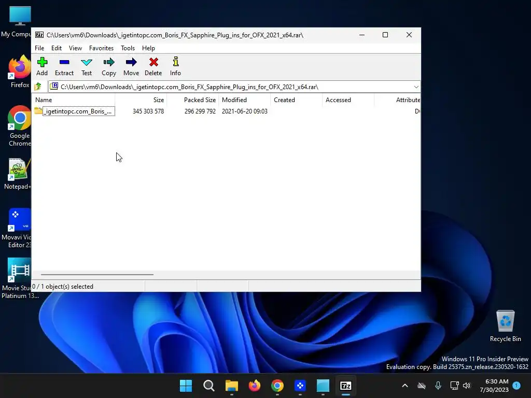Expand the address path dropdown
This screenshot has height=398, width=531.
[416, 87]
